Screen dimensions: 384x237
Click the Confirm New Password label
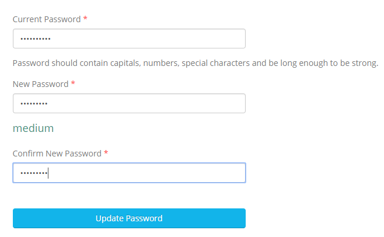click(x=57, y=154)
